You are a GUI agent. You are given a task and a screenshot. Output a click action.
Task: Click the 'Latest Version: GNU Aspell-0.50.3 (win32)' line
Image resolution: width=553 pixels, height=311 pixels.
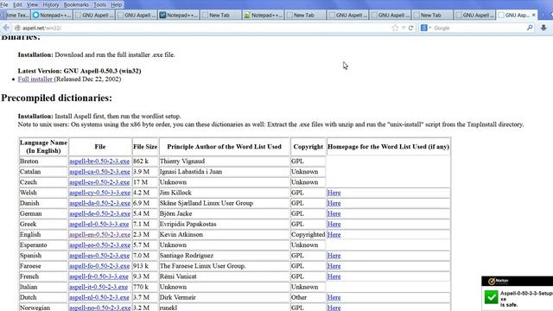point(79,71)
